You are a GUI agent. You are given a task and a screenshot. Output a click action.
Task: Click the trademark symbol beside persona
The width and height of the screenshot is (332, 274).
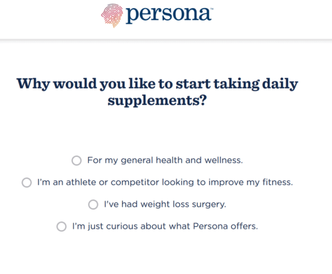pos(212,9)
